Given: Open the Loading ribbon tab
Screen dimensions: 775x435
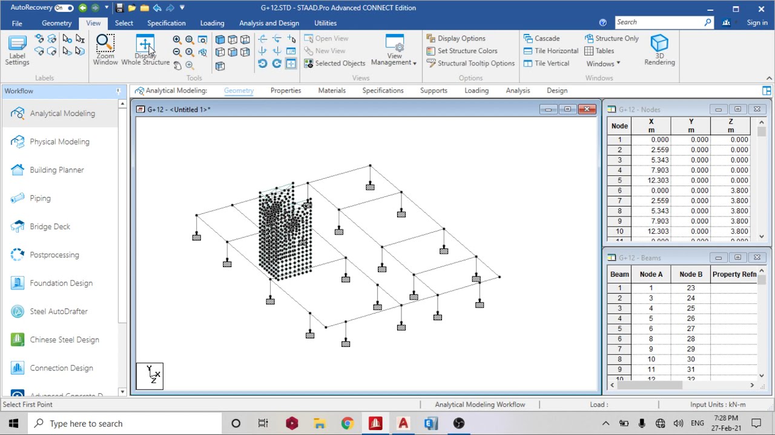Looking at the screenshot, I should [x=212, y=23].
